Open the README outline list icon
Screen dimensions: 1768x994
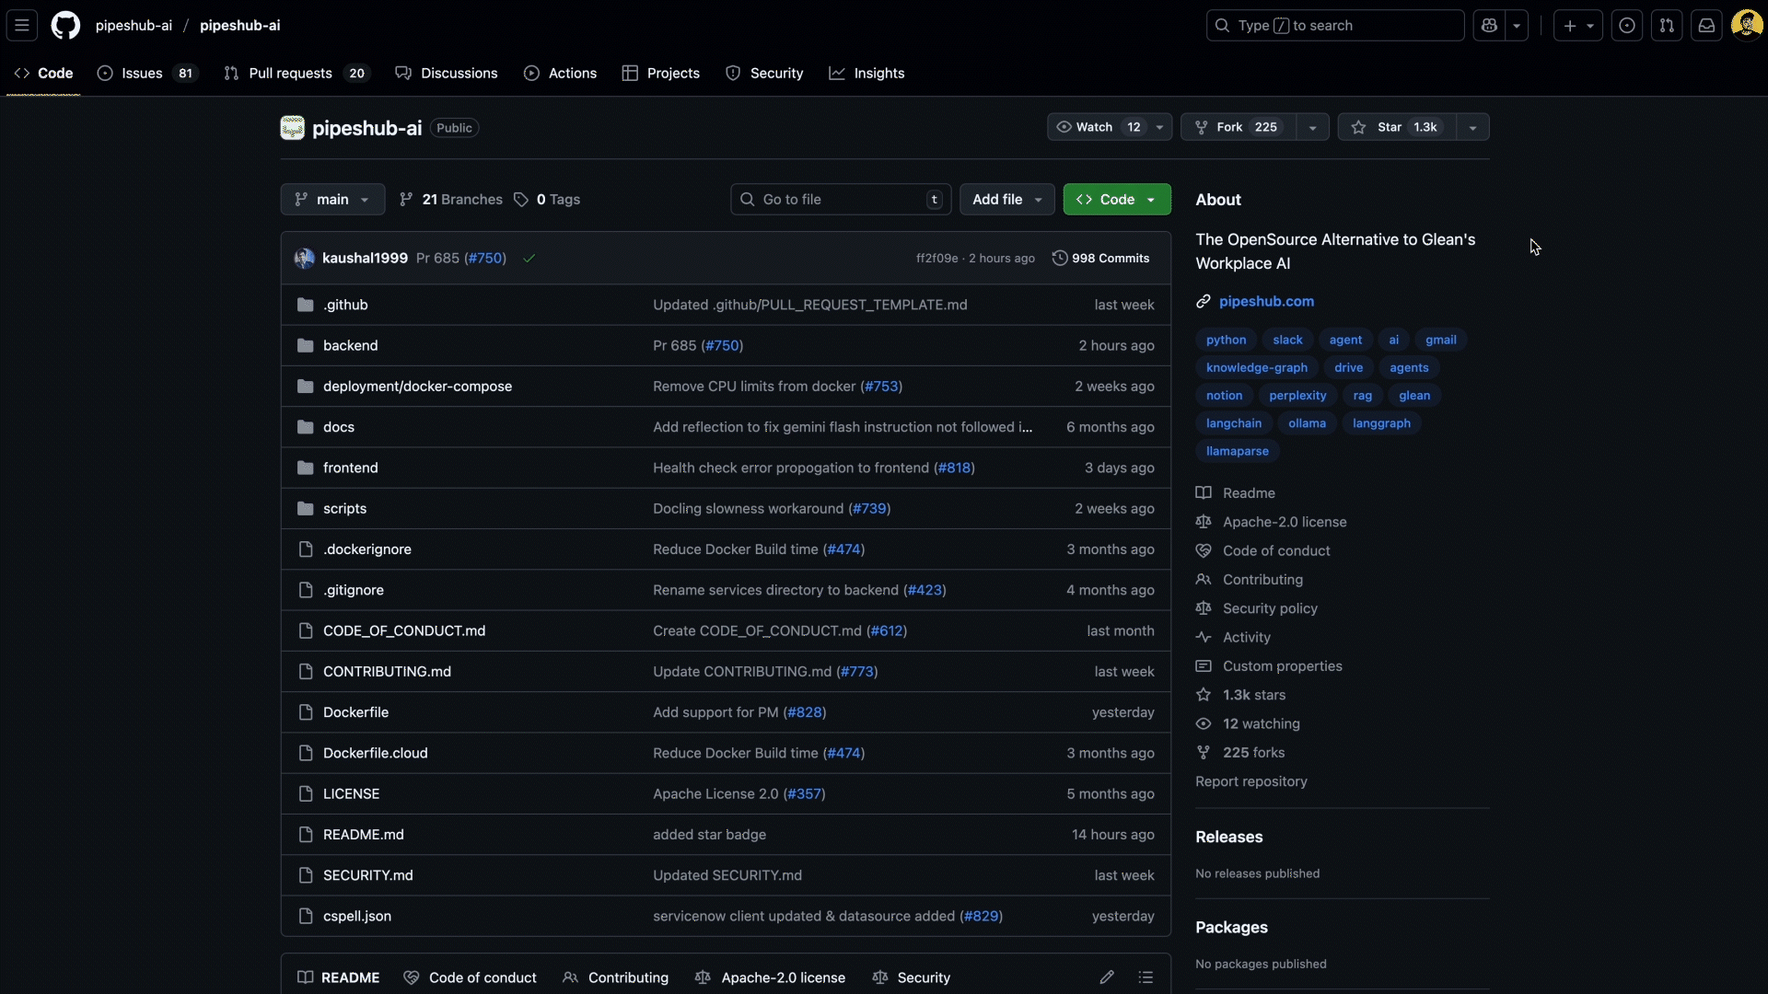pos(1146,977)
